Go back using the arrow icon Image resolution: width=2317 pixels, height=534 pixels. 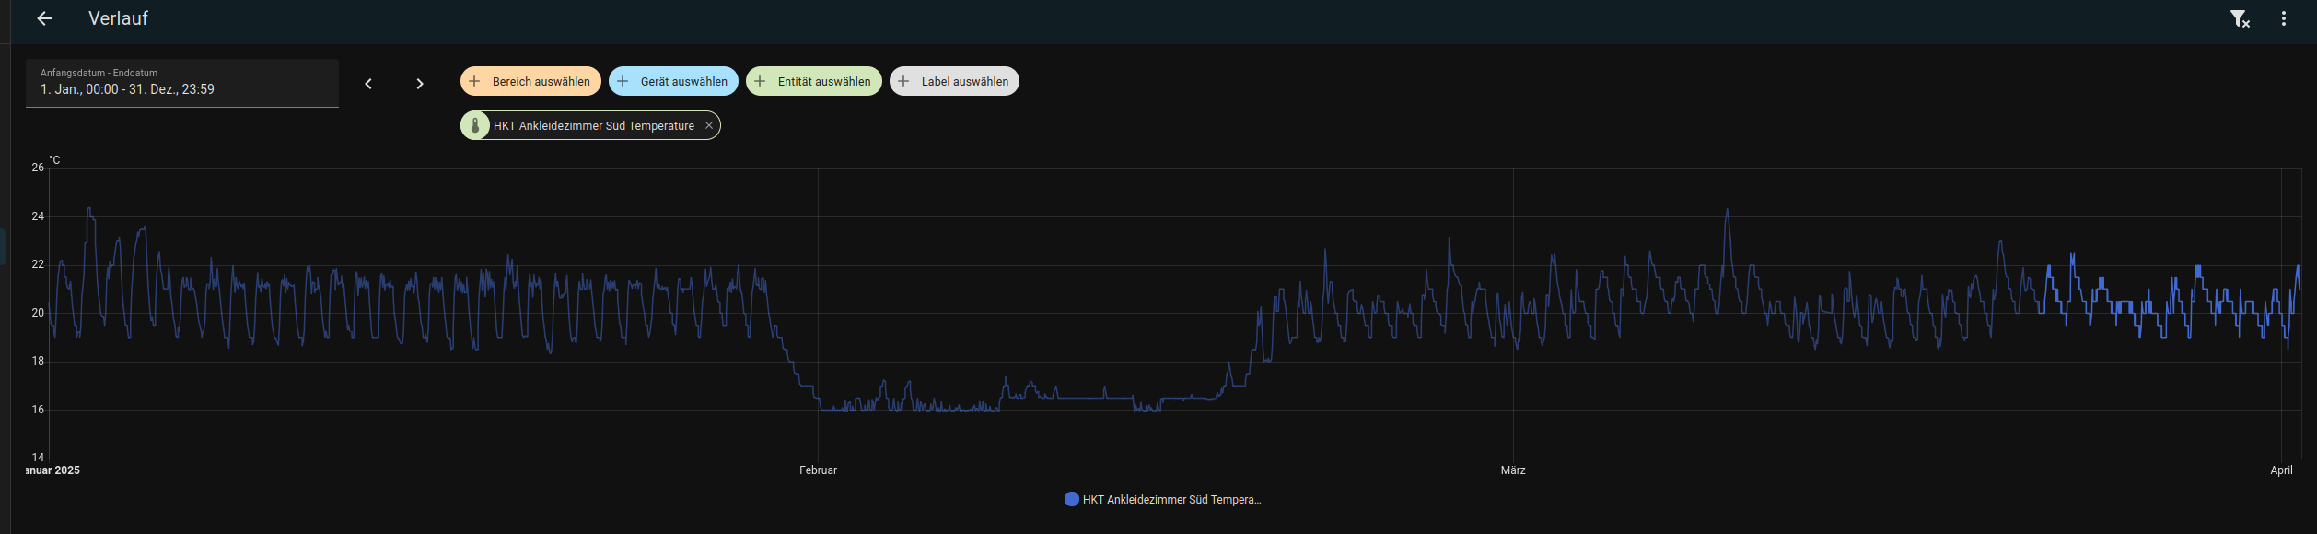point(44,18)
